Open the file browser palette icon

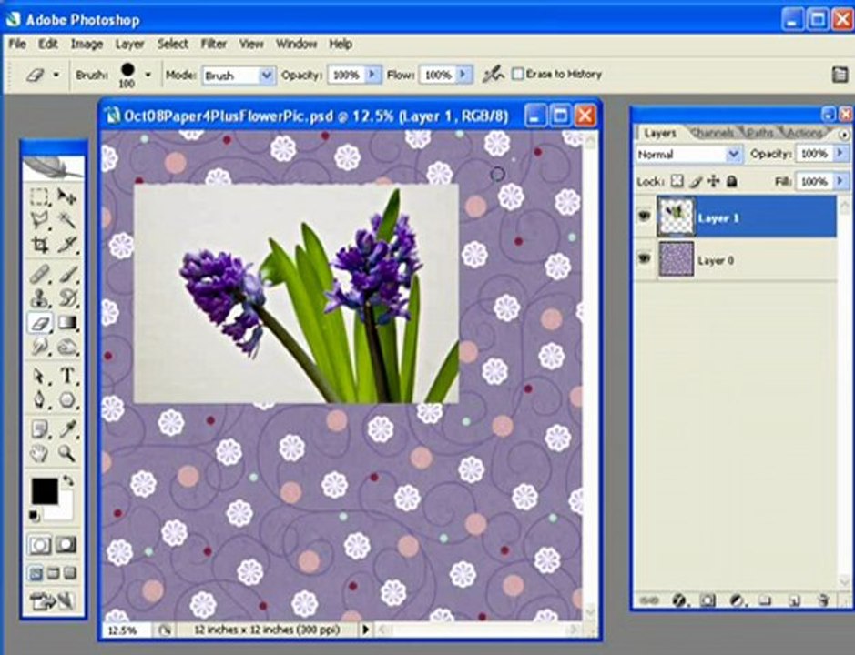pos(840,75)
